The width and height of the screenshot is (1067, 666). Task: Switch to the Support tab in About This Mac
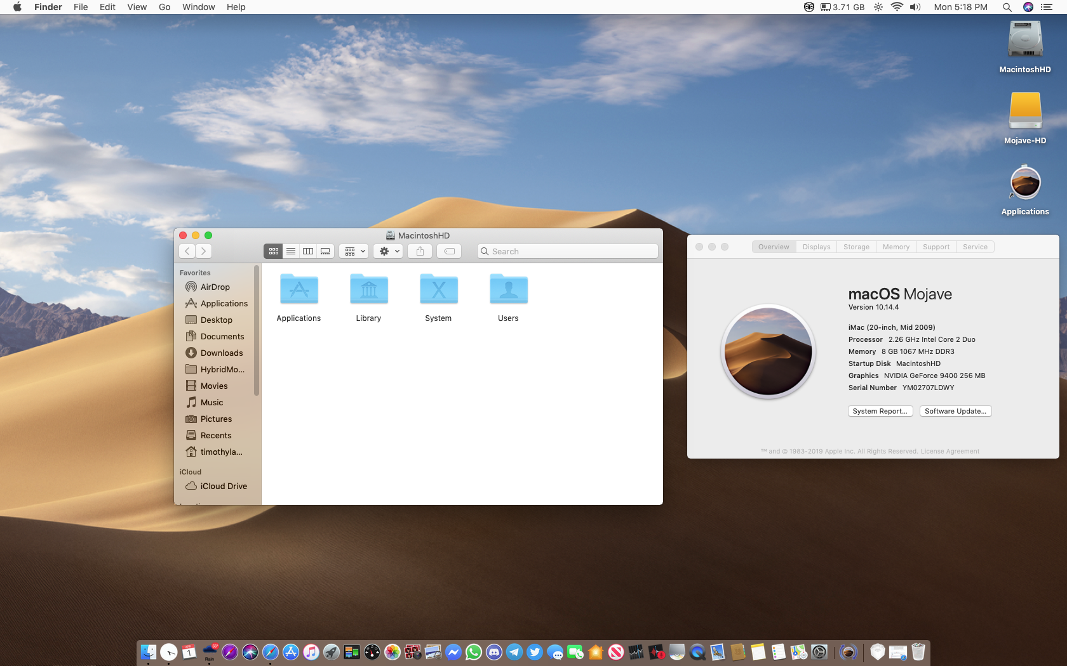tap(936, 247)
